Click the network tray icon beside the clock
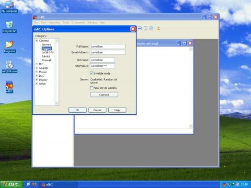The image size is (251, 188). click(x=237, y=184)
